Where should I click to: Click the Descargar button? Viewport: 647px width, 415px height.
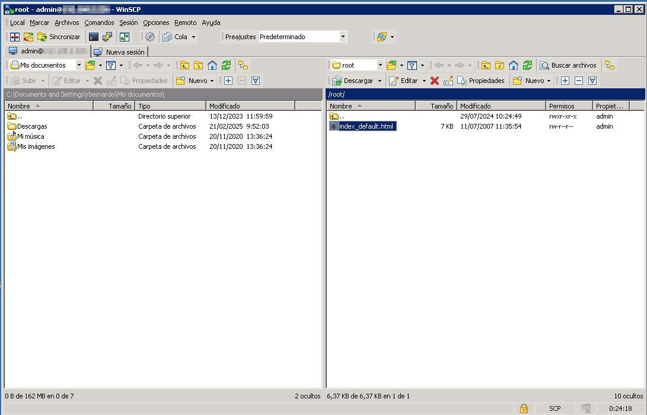point(353,81)
